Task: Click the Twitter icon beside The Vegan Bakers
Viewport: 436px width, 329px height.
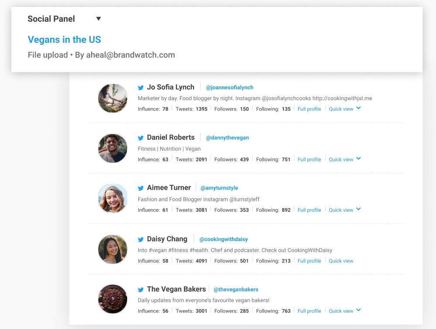Action: pos(141,290)
